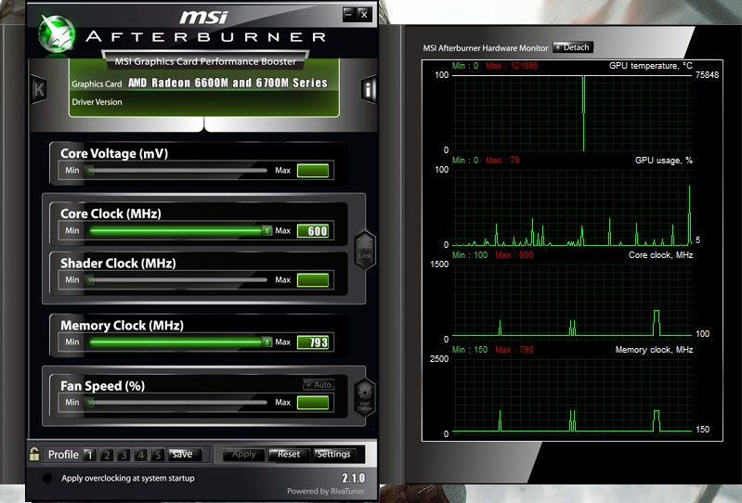742x503 pixels.
Task: Click the profile save button
Action: point(185,455)
